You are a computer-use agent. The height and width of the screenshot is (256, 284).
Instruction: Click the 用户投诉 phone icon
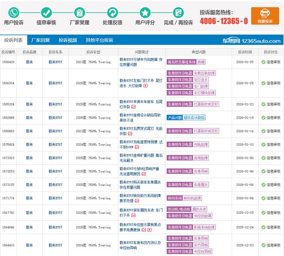[x=14, y=13]
